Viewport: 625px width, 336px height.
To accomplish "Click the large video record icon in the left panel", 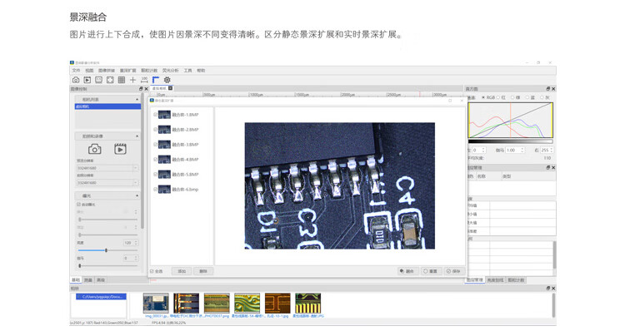I will click(x=120, y=149).
